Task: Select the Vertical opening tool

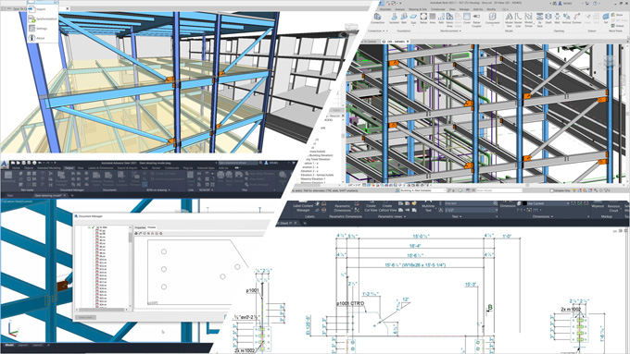Action: pos(566,18)
